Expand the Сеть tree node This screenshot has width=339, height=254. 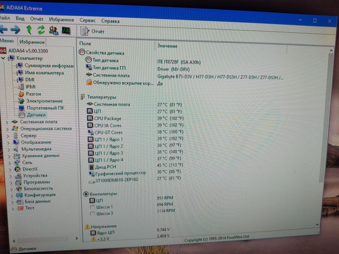click(x=9, y=163)
